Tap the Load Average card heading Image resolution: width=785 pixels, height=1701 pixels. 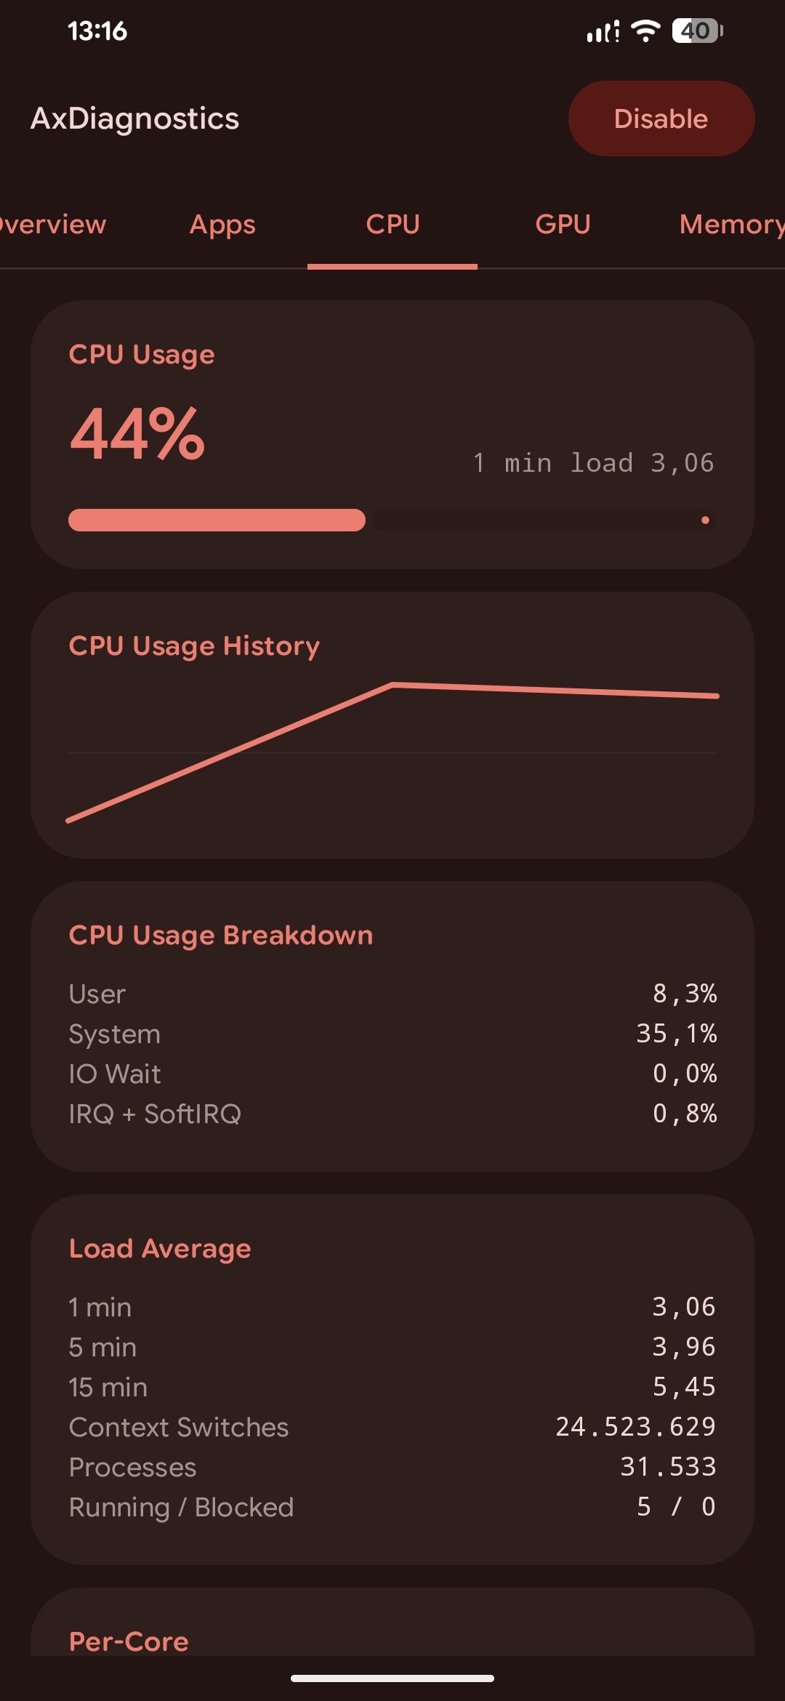[160, 1248]
